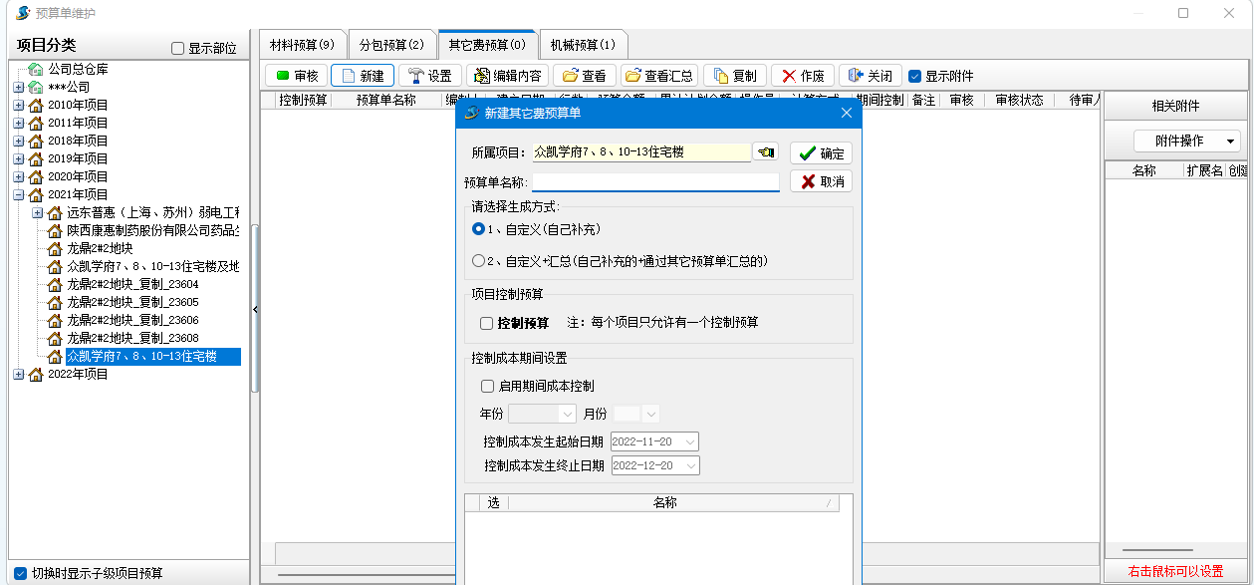This screenshot has width=1254, height=585.
Task: Click the 查看汇总 (view summary) folder icon
Action: [x=632, y=76]
